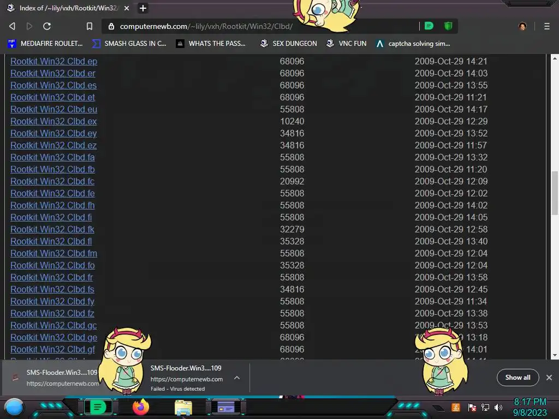The image size is (559, 419).
Task: Select the 20992 size value of Clbd.fc
Action: click(x=292, y=181)
